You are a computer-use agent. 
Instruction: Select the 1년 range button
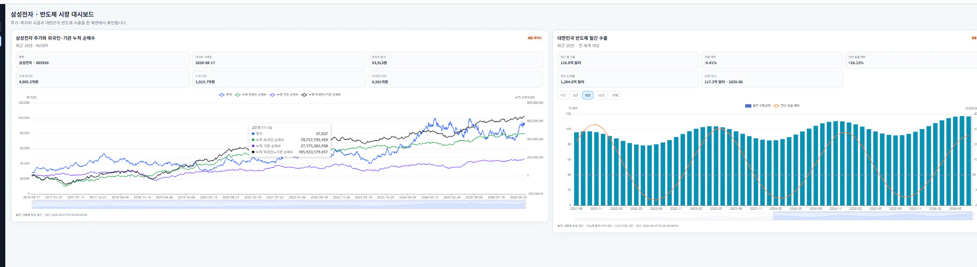tap(563, 95)
